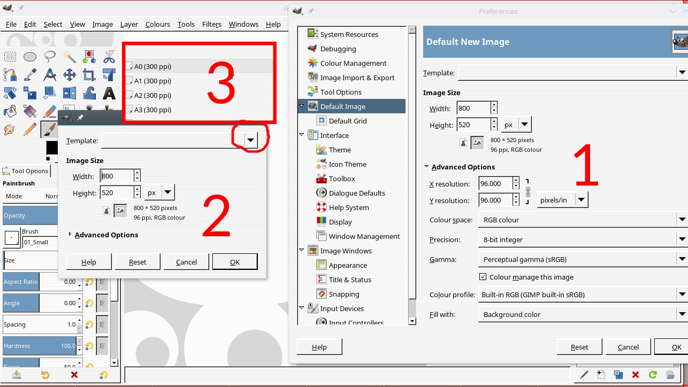Click Reset in the Preferences dialog
This screenshot has width=688, height=387.
[579, 347]
